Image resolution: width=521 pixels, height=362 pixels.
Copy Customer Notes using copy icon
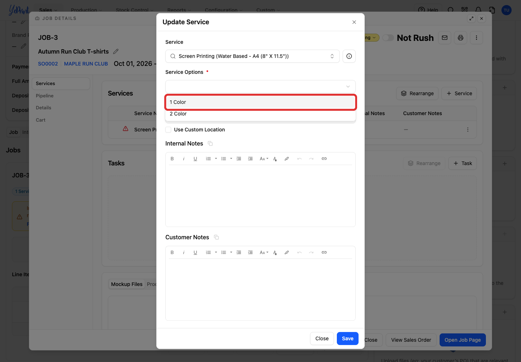click(216, 237)
